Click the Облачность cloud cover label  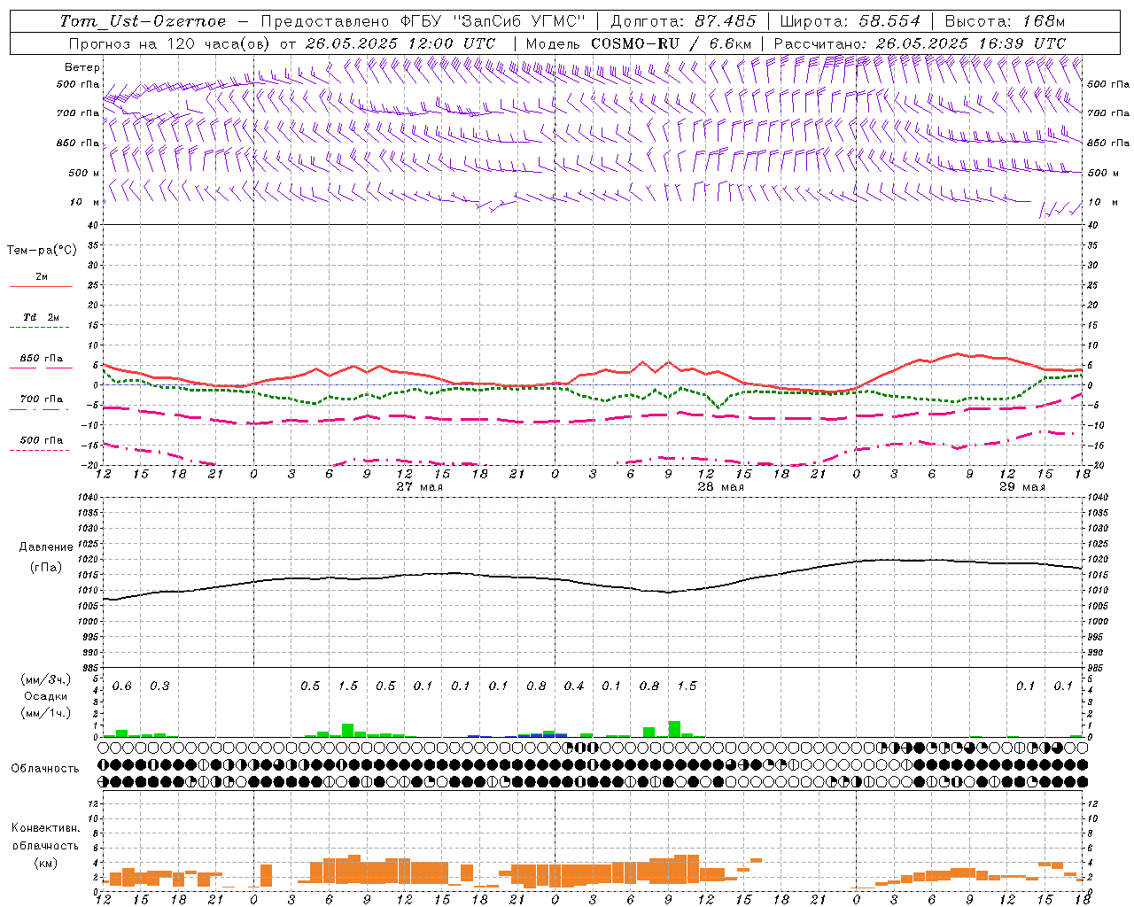coord(45,769)
